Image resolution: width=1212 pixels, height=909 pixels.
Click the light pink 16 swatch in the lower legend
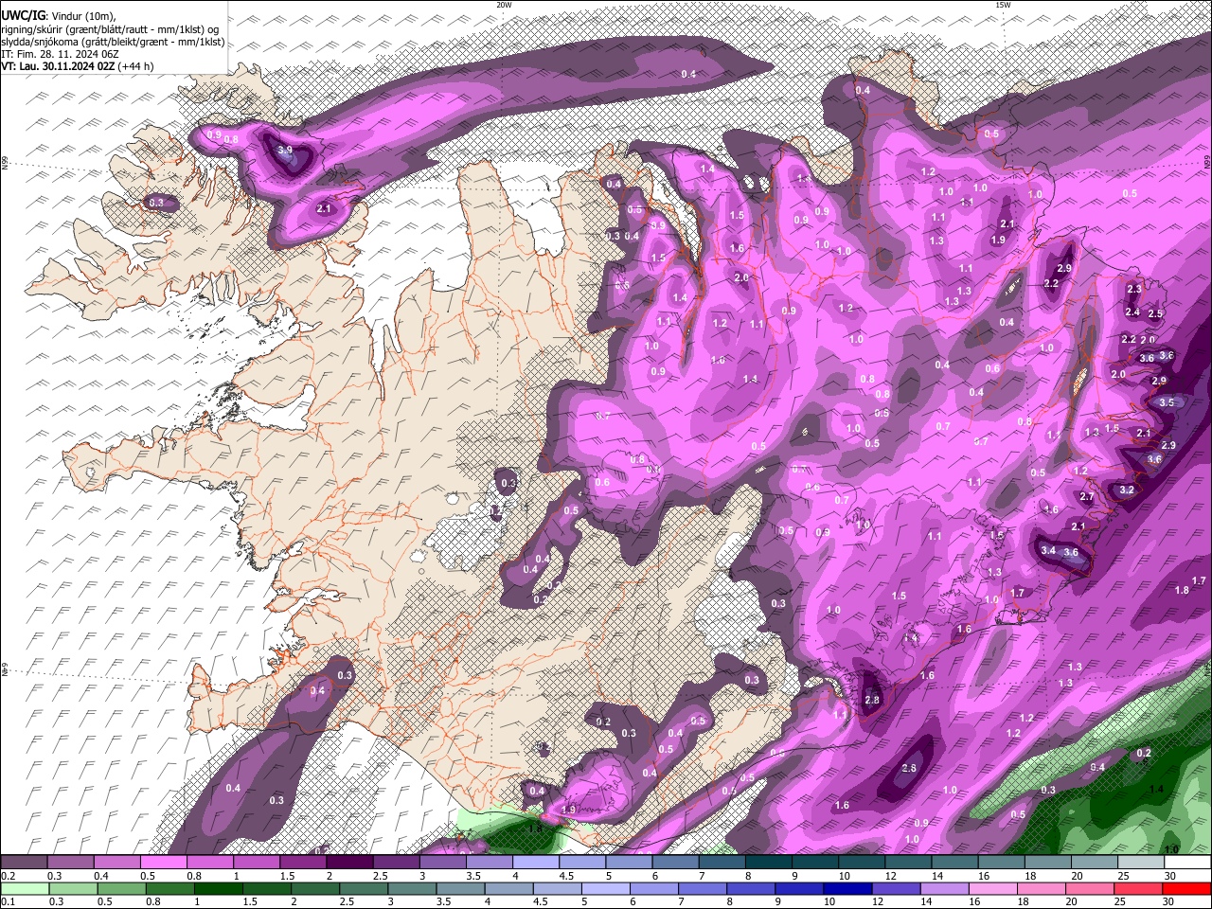[x=994, y=889]
